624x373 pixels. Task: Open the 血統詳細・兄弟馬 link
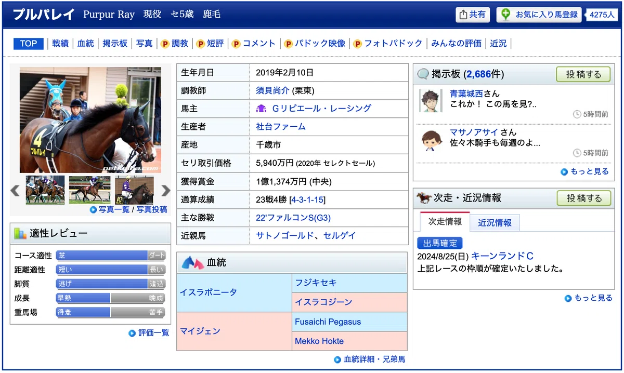point(374,359)
